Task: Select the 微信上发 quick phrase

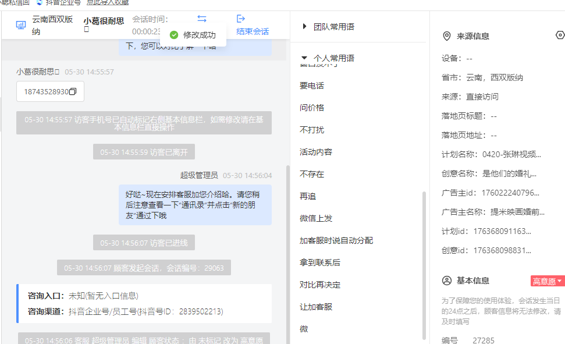Action: pyautogui.click(x=315, y=218)
